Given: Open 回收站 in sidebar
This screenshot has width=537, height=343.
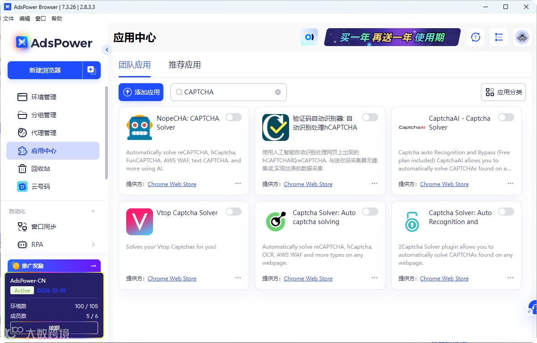Looking at the screenshot, I should tap(53, 169).
